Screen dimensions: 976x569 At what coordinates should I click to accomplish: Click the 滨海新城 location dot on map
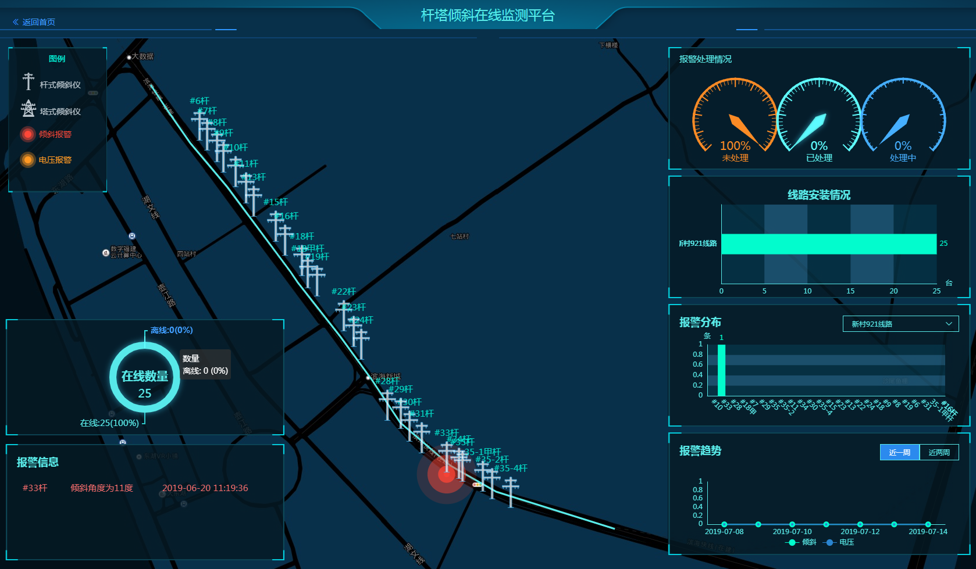pyautogui.click(x=368, y=377)
